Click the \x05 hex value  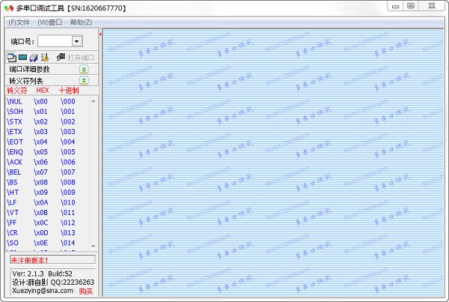[x=40, y=152]
